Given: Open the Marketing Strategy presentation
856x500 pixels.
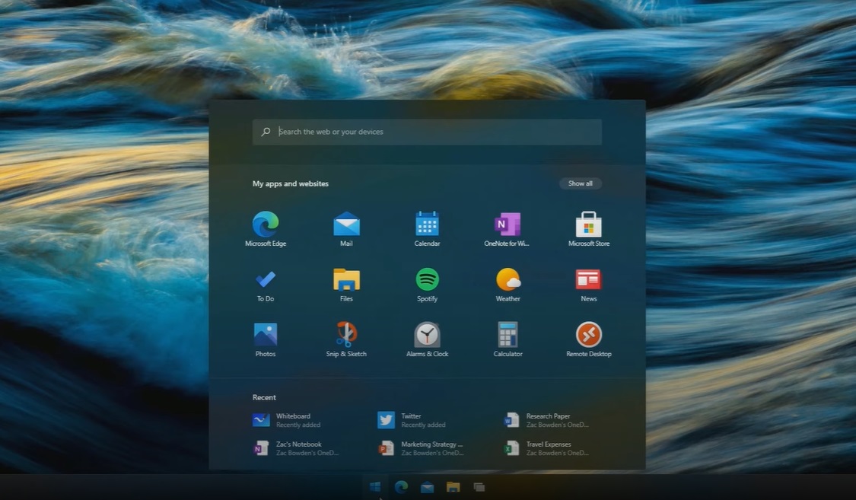Looking at the screenshot, I should click(x=421, y=449).
